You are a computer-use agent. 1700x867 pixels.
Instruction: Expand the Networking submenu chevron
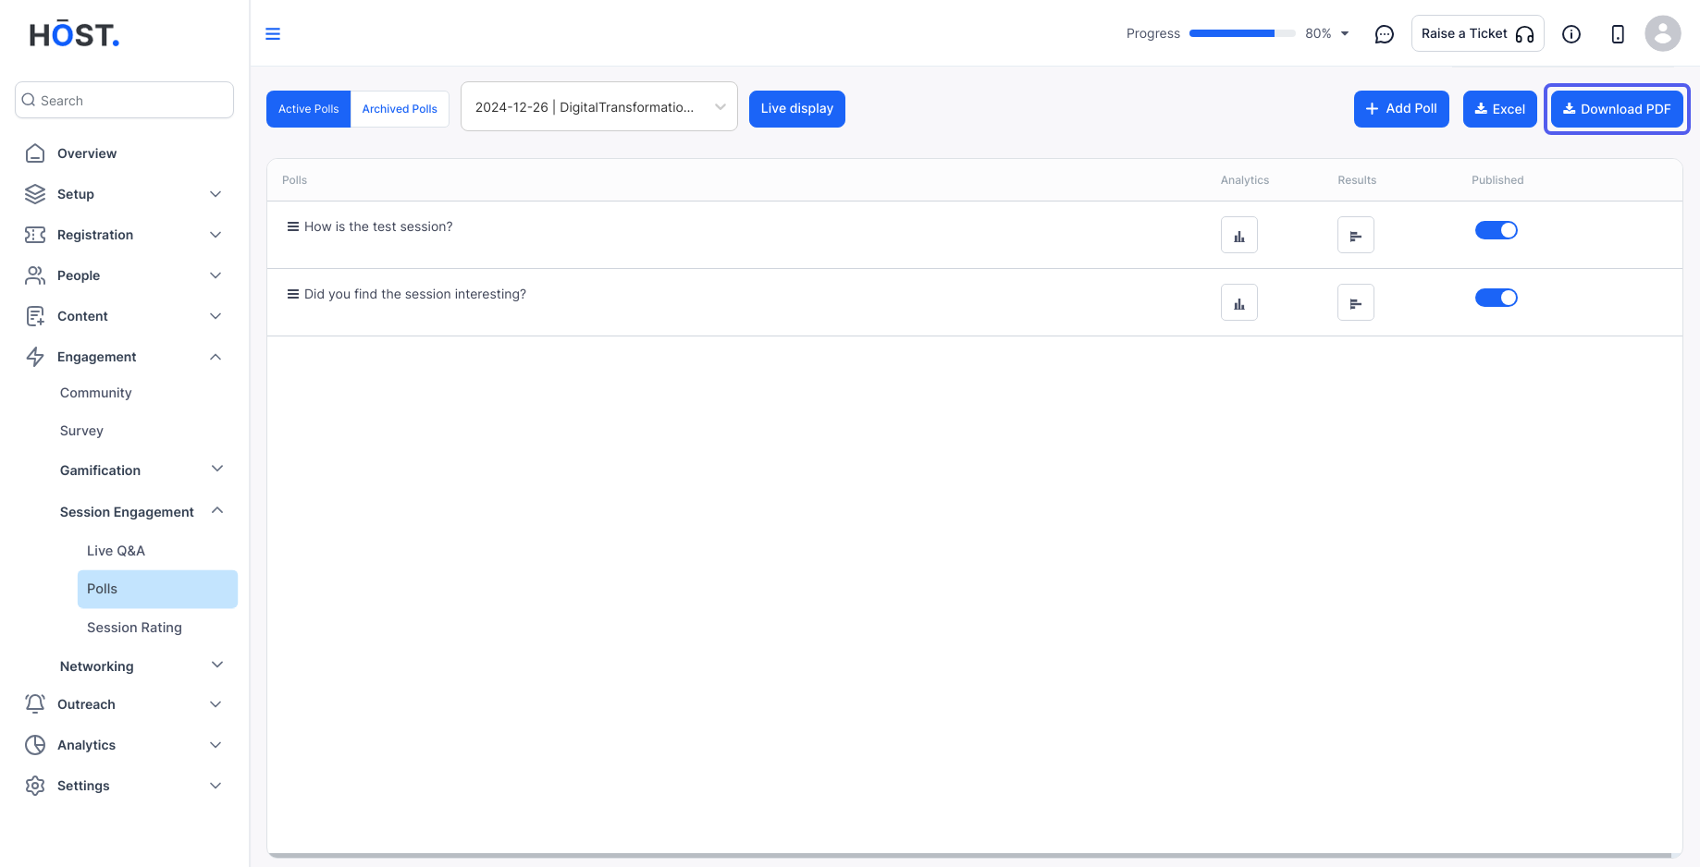217,665
